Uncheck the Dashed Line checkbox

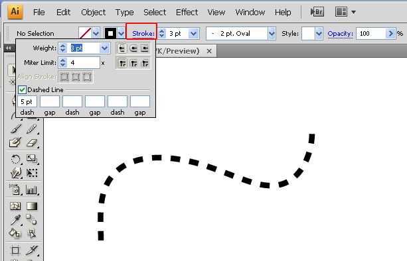pos(22,90)
